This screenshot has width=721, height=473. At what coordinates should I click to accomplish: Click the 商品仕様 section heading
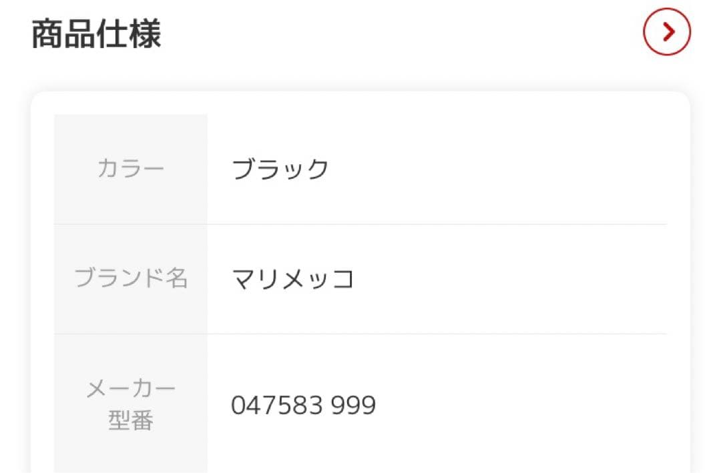tap(95, 31)
